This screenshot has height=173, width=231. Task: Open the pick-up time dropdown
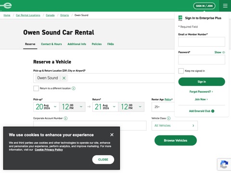coord(72,107)
